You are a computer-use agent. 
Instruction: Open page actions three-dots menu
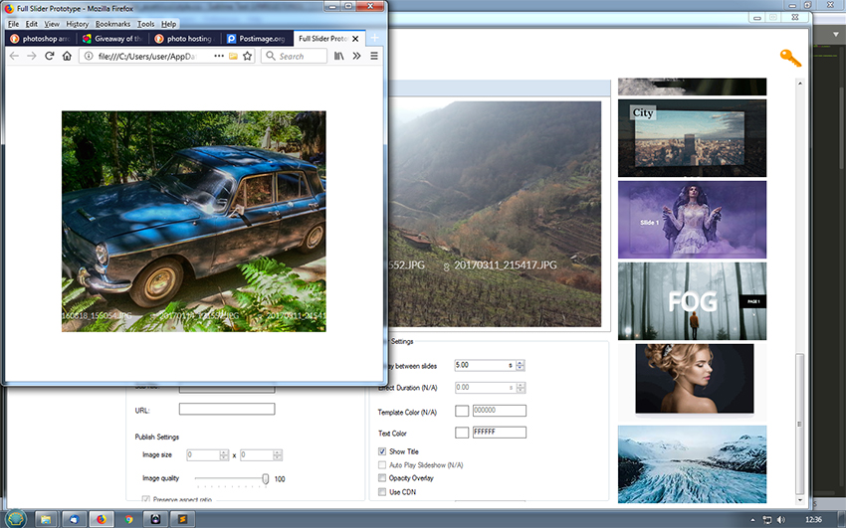(219, 56)
